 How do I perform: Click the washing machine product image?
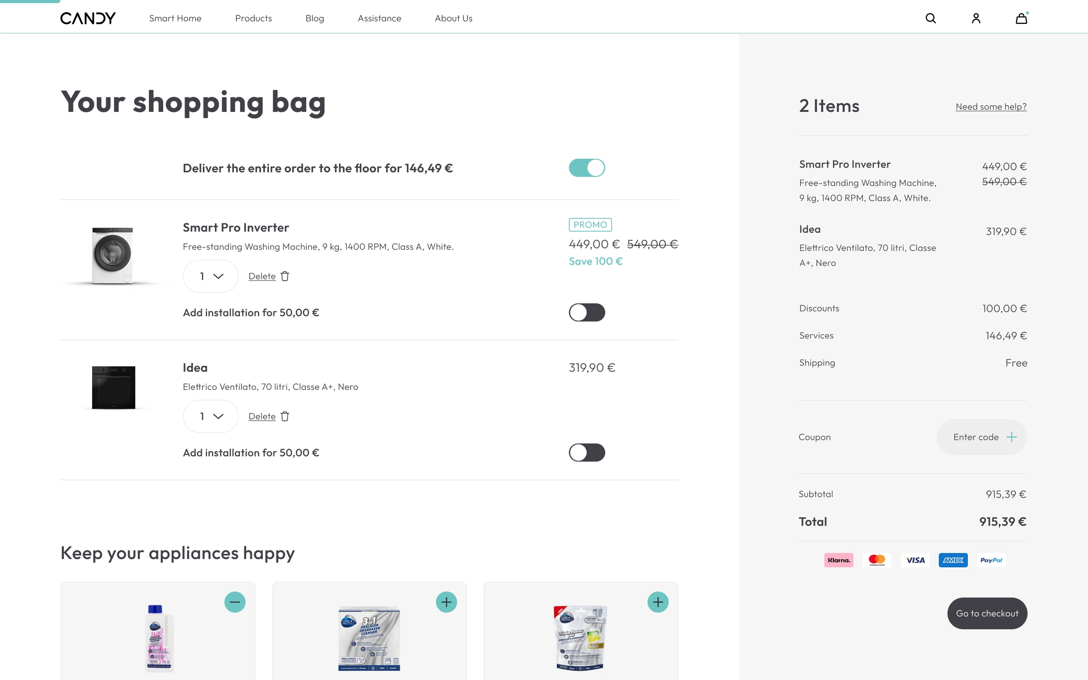point(112,256)
